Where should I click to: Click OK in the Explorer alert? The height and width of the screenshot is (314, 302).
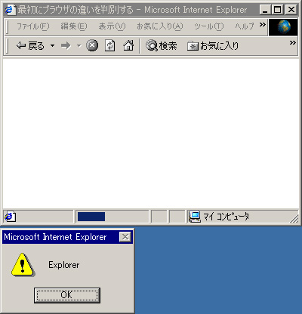67,295
